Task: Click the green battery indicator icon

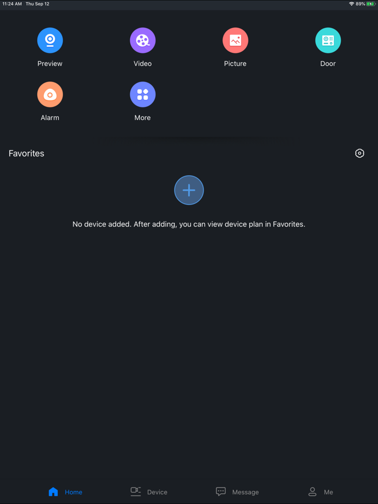Action: [371, 4]
